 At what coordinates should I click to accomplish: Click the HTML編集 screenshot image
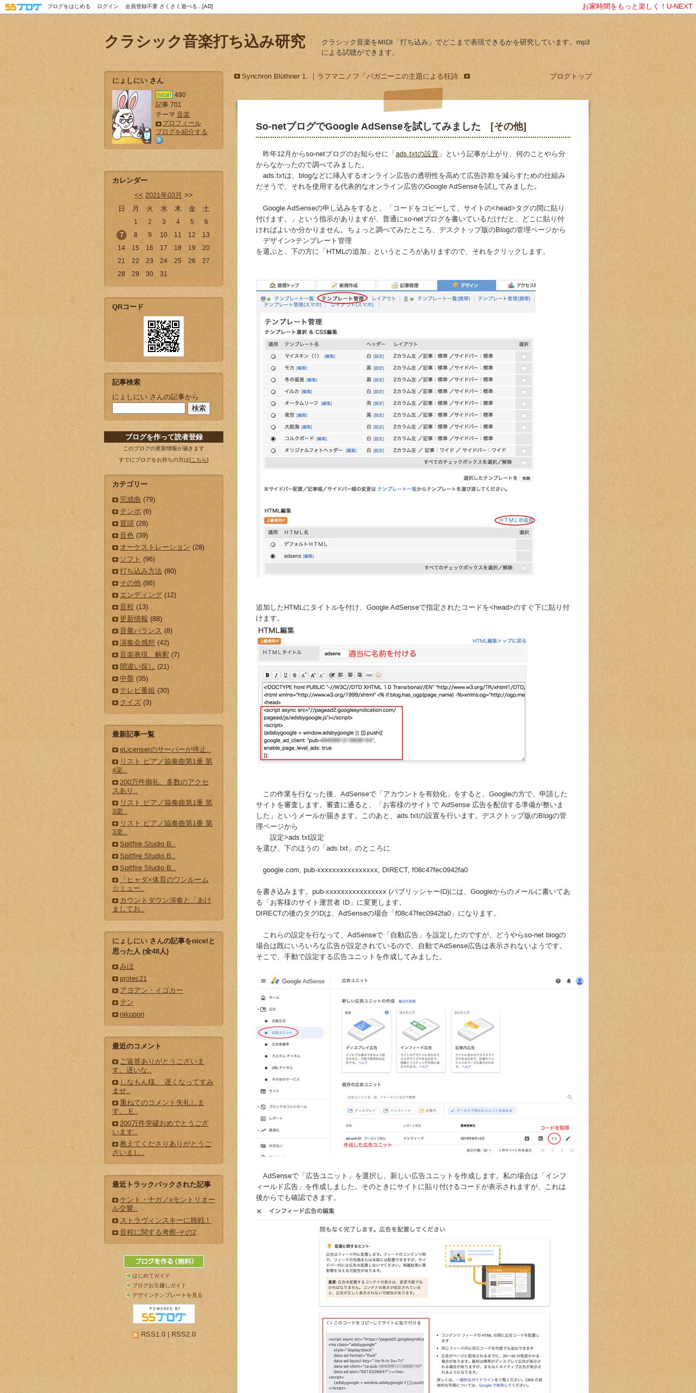coord(392,695)
